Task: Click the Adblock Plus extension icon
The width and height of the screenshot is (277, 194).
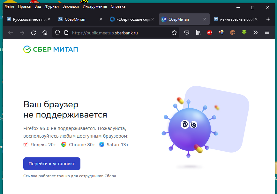Action: [210, 32]
